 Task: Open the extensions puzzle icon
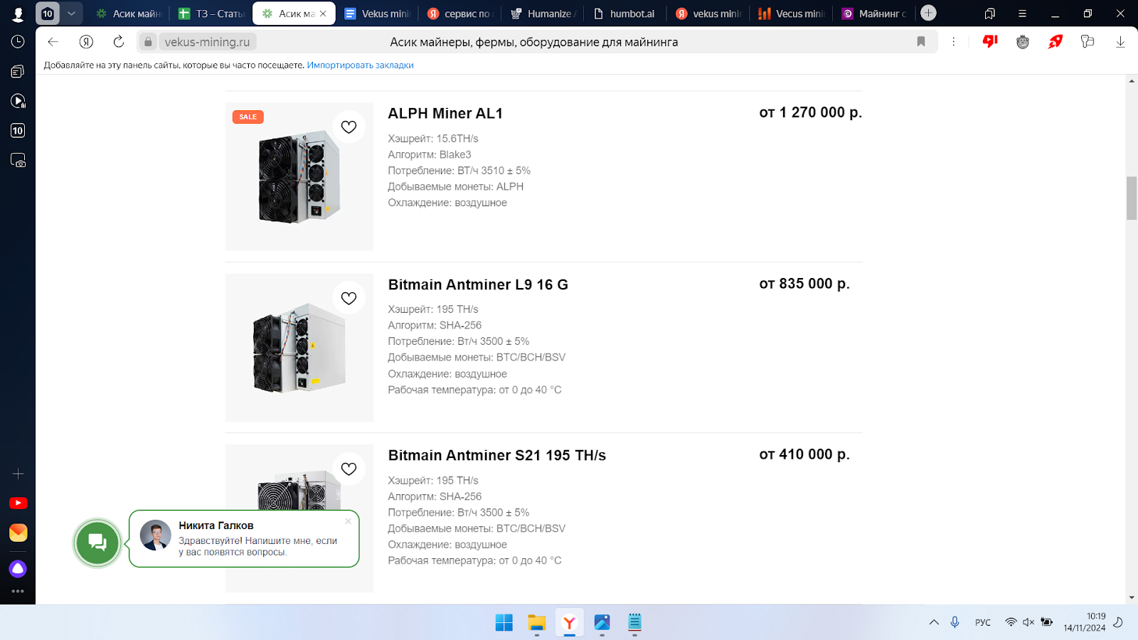(1088, 42)
